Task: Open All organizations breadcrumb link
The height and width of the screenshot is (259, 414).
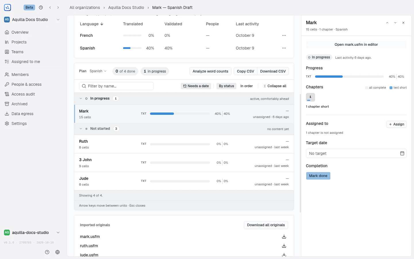Action: [x=85, y=7]
